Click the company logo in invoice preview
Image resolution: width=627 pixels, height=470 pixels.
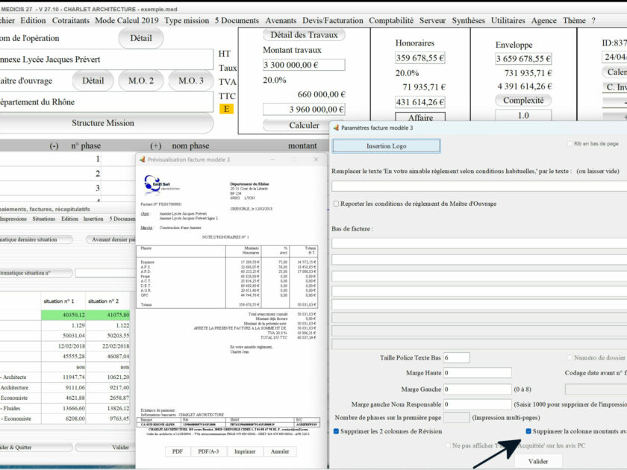(x=161, y=184)
